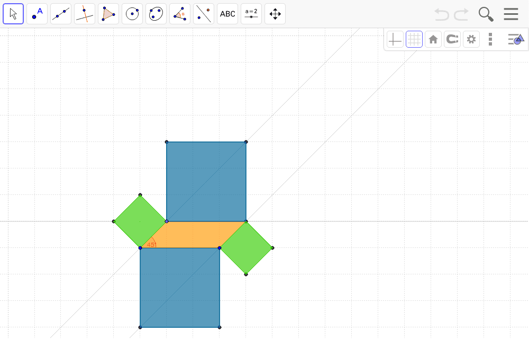Click the Redo arrow

[461, 14]
